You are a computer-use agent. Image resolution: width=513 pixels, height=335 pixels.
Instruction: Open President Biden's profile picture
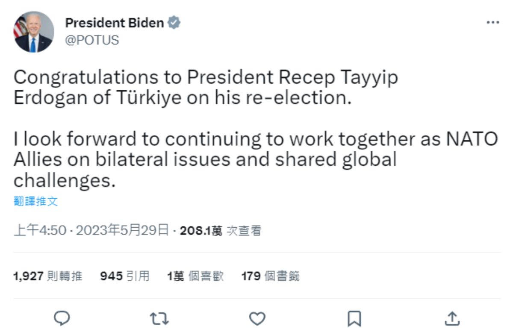(x=34, y=32)
